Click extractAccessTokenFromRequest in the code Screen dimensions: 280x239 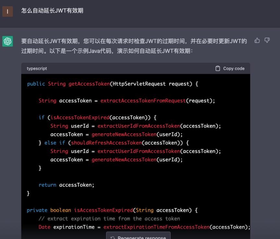[143, 100]
